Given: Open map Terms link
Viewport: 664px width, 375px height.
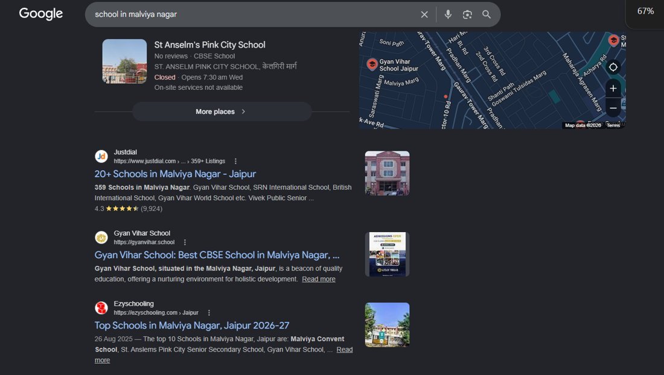Looking at the screenshot, I should click(613, 125).
